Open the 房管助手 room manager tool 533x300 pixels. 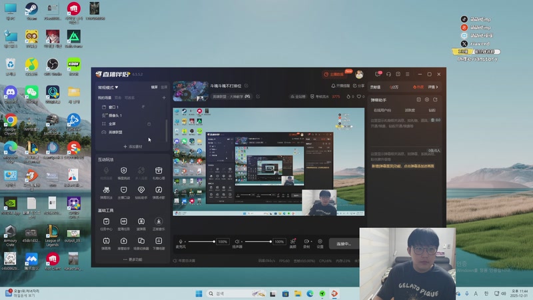123,243
